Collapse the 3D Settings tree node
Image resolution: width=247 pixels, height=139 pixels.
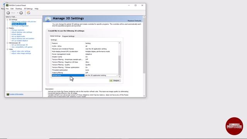[7, 20]
